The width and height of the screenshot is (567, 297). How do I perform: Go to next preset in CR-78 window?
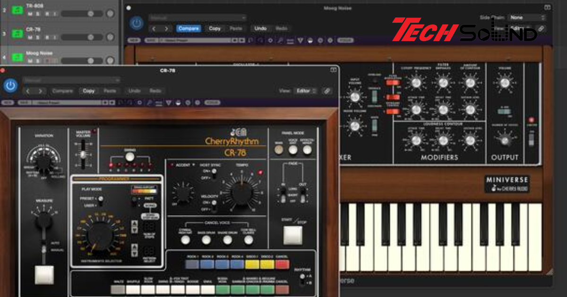point(41,91)
